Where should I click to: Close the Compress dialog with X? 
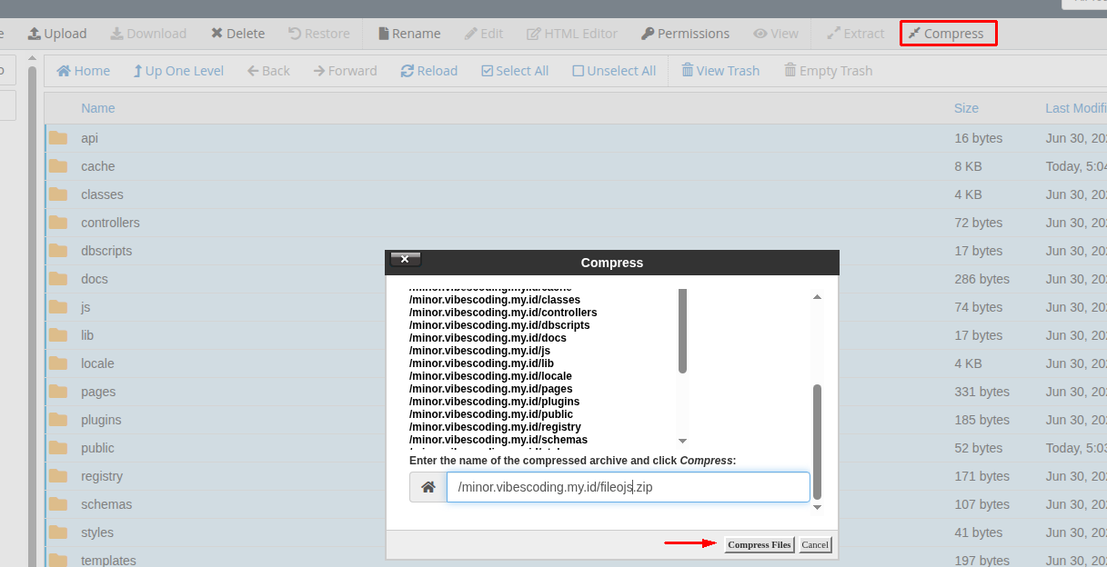[405, 260]
